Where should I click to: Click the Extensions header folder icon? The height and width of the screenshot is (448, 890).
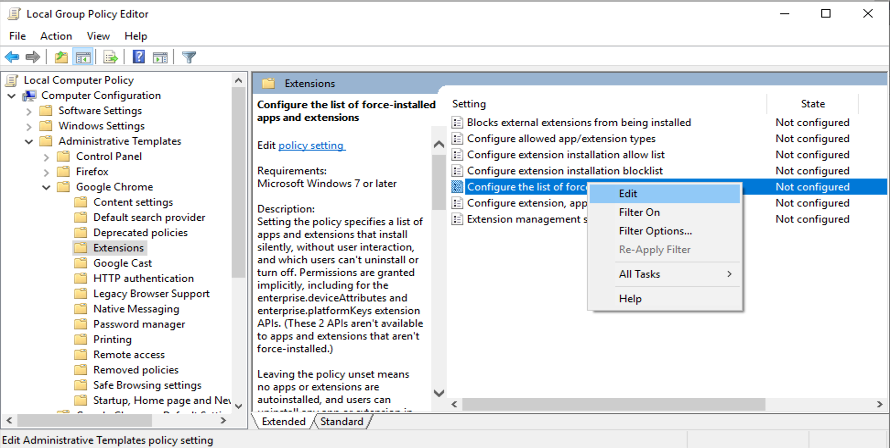[x=268, y=83]
